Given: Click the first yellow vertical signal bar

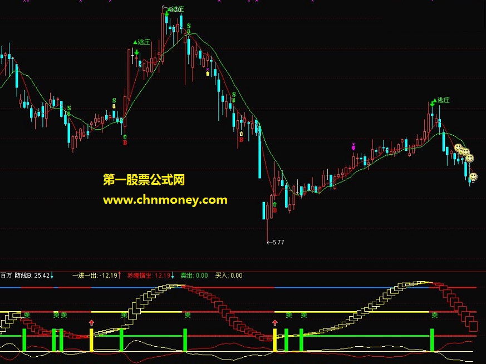Looking at the screenshot, I should 91,340.
